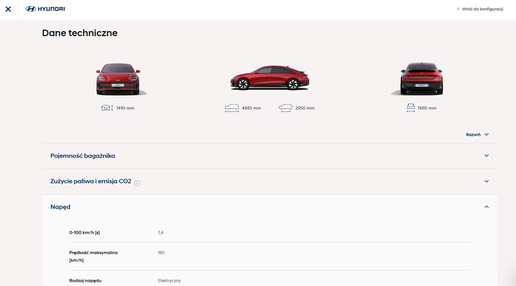Click the 4885 mm length value
Viewport: 516px width, 286px height.
pos(251,108)
